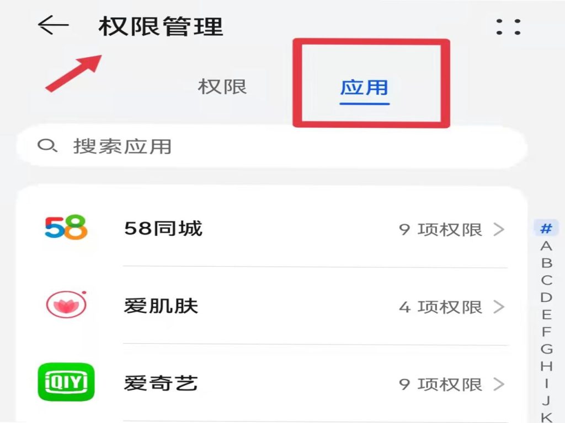This screenshot has height=423, width=565.
Task: Select the 应用 tab
Action: 364,88
